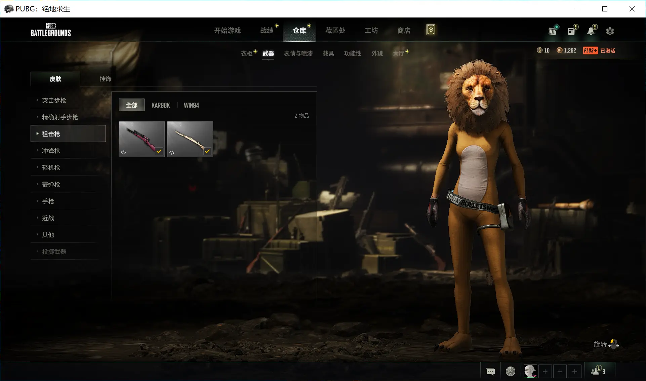The height and width of the screenshot is (381, 646).
Task: Click the first empty team slot plus
Action: click(x=545, y=371)
